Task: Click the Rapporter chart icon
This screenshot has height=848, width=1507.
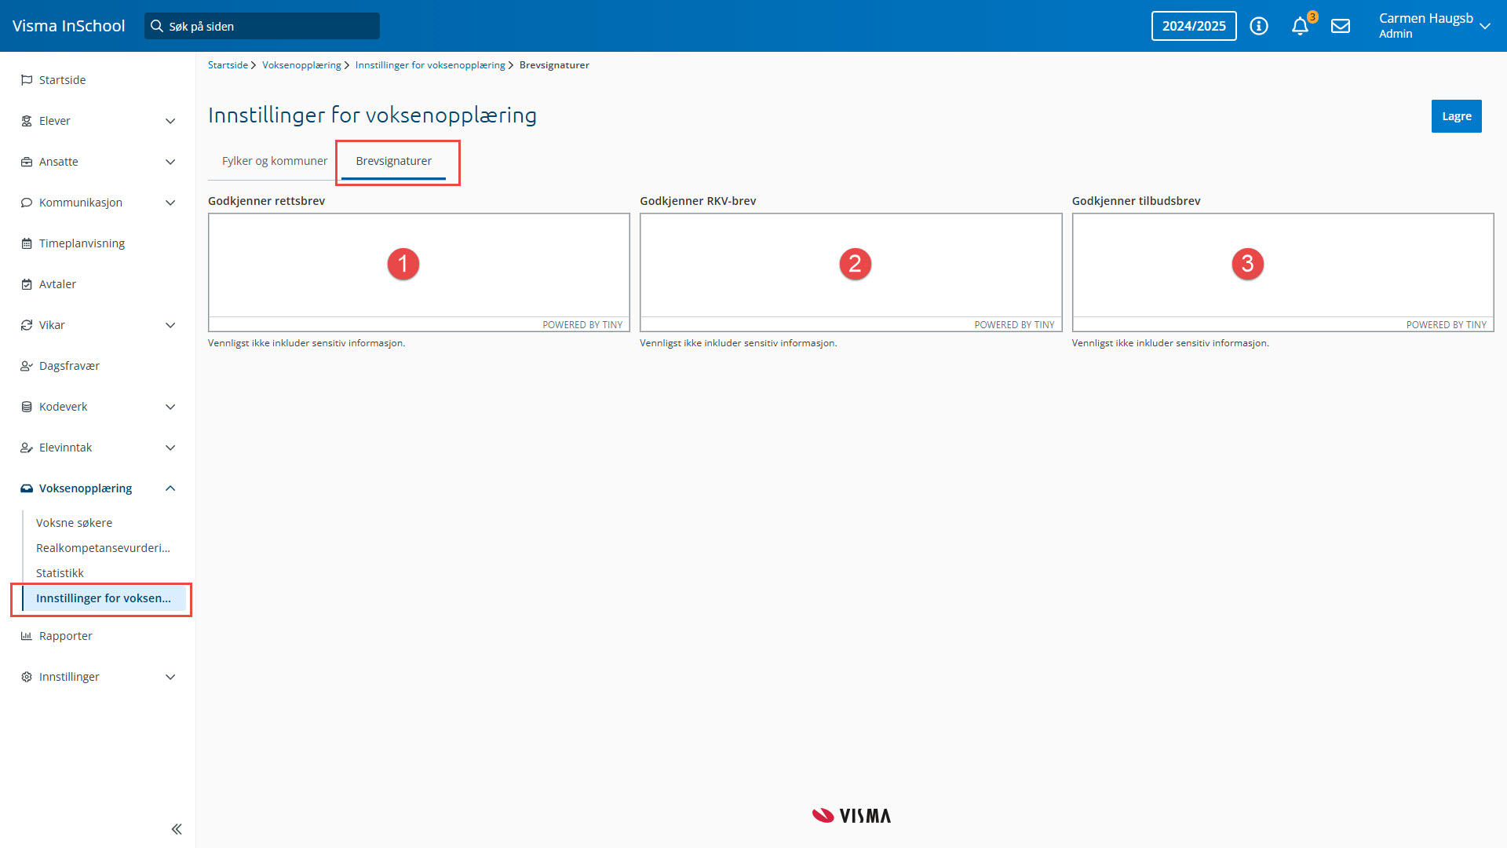Action: (x=27, y=636)
